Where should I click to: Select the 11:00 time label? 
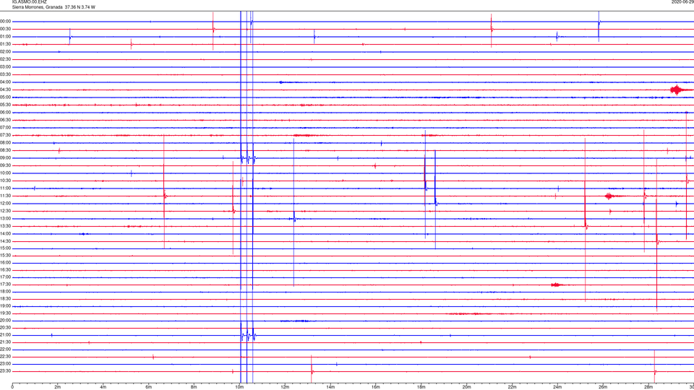(x=6, y=188)
